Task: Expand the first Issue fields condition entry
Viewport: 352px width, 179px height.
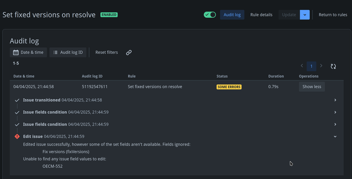Action: [x=335, y=112]
